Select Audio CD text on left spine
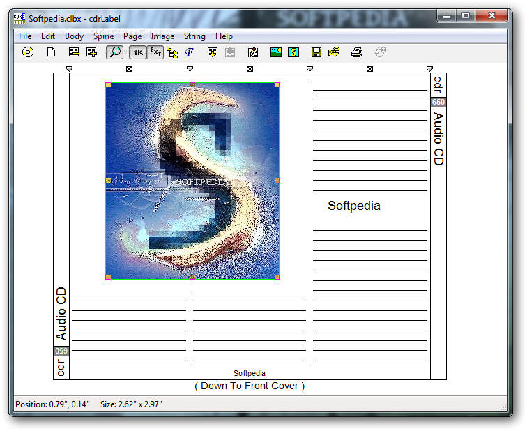This screenshot has height=431, width=527. tap(61, 313)
